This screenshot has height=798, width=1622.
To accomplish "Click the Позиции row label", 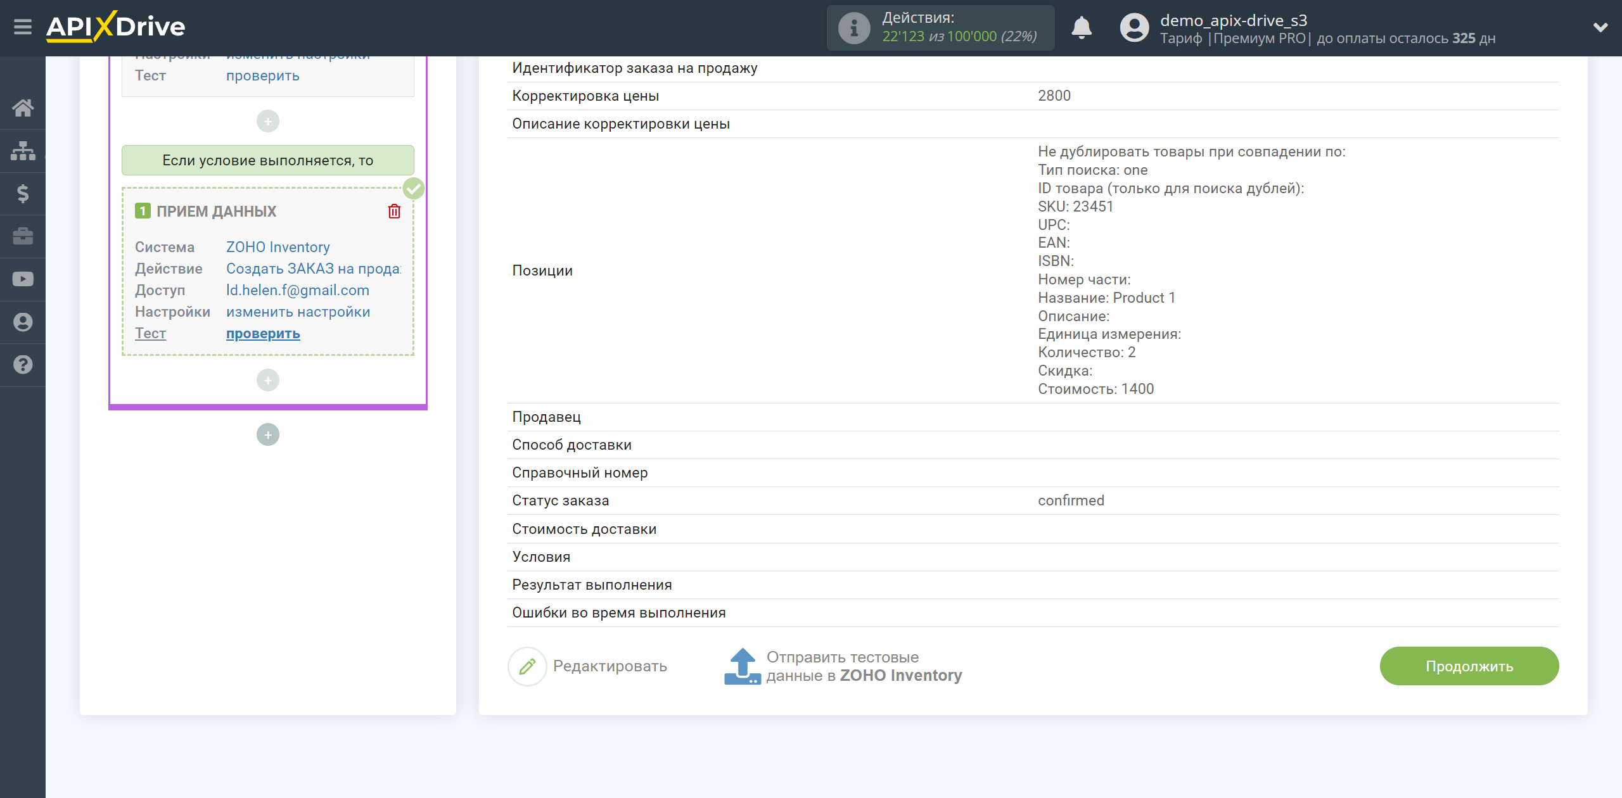I will pos(542,270).
